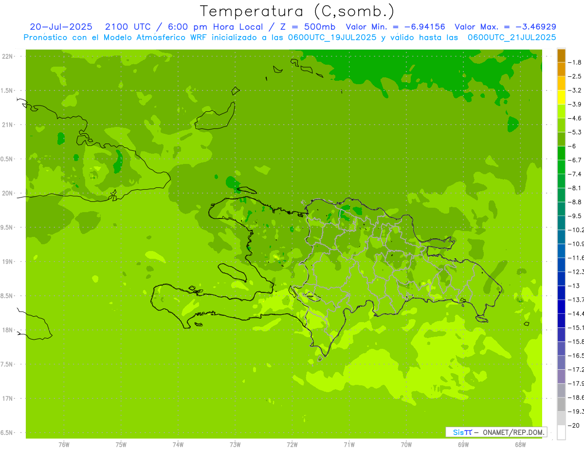Viewport: 584px width, 451px height.
Task: Click the 17N latitude axis label
Action: 8,398
